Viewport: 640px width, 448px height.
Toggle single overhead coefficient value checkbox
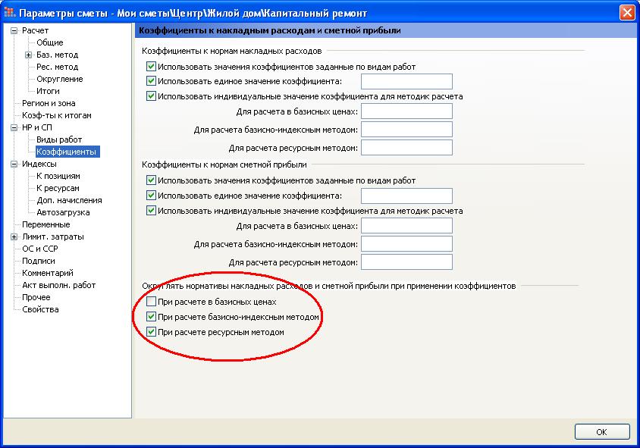pos(151,81)
